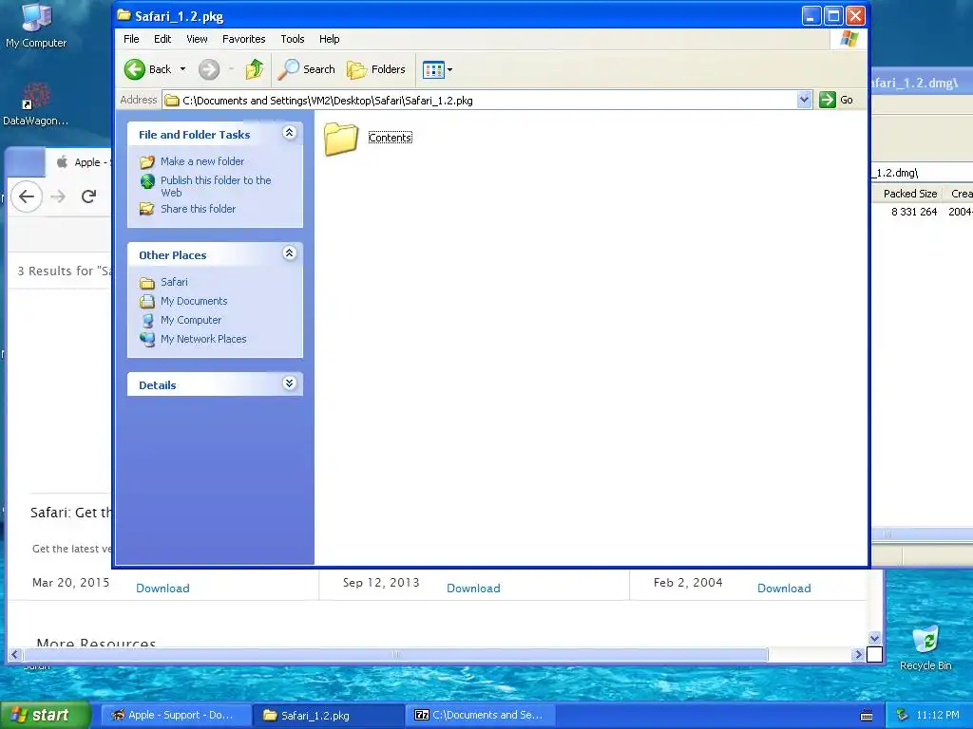
Task: Open My Computer in Other Places
Action: (x=191, y=320)
